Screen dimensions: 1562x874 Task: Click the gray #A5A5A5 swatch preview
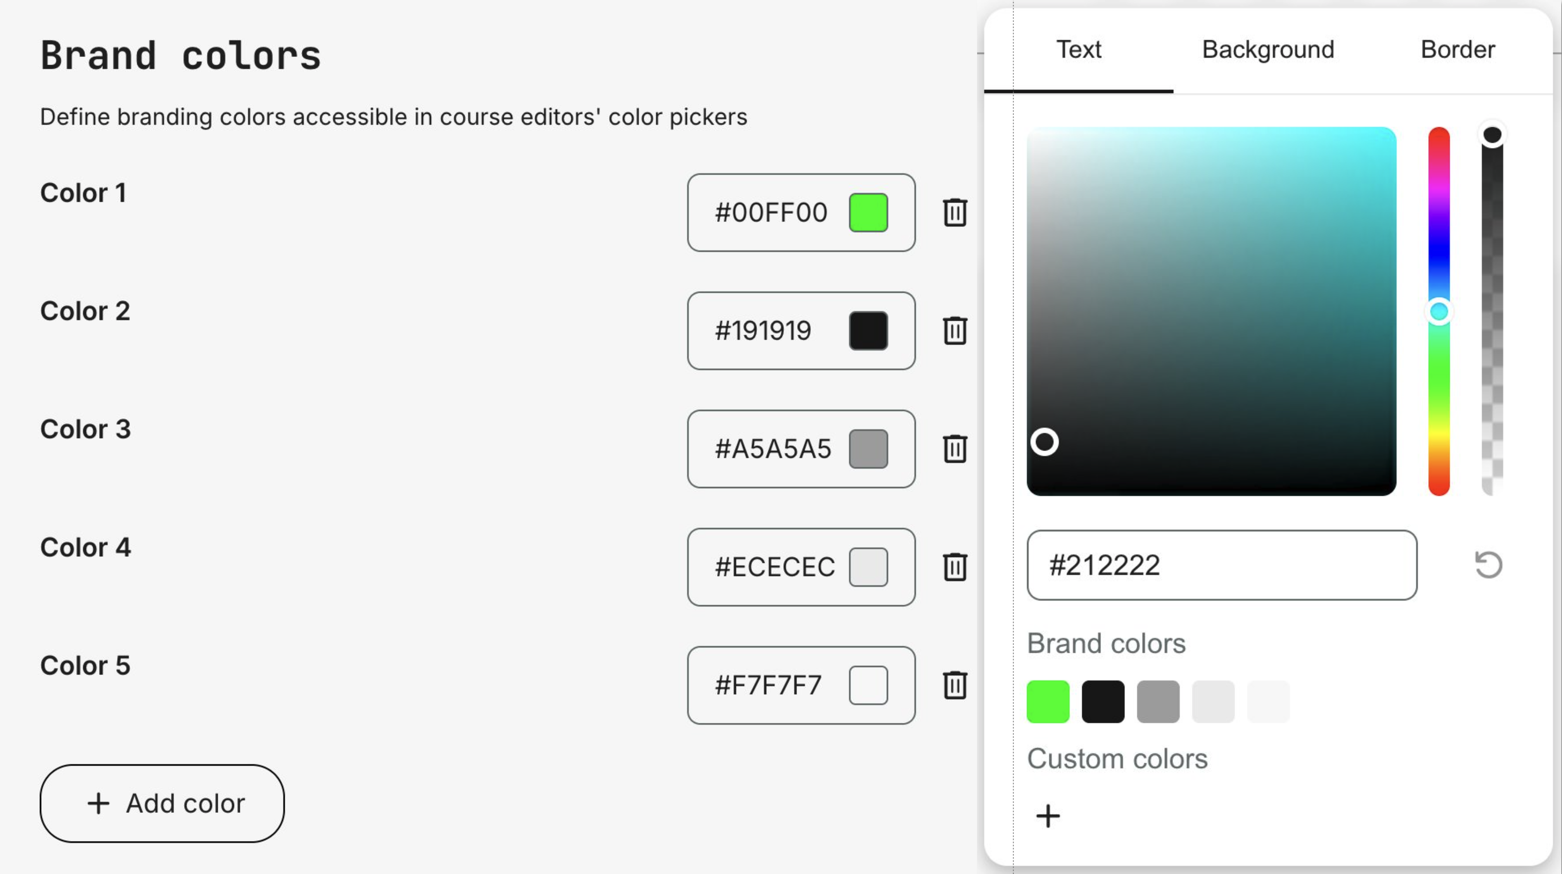click(x=868, y=449)
